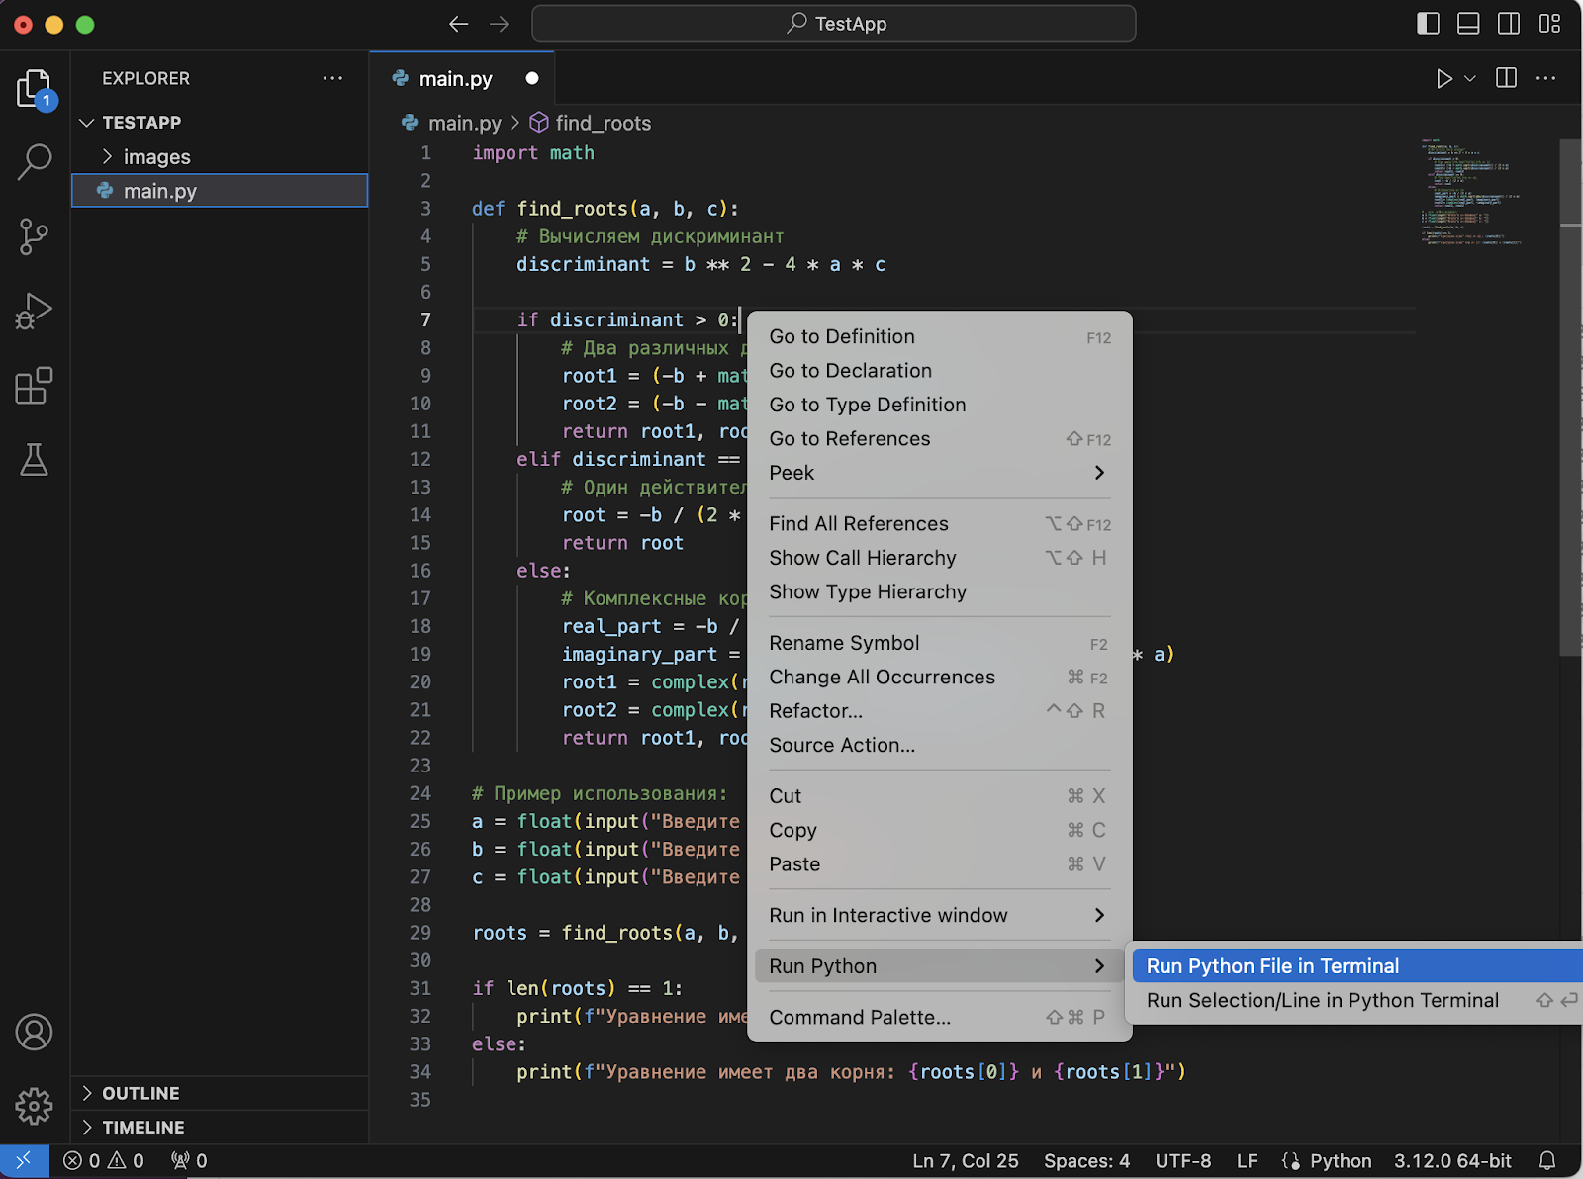Open Customize Layout button
This screenshot has height=1179, width=1583.
click(1550, 24)
